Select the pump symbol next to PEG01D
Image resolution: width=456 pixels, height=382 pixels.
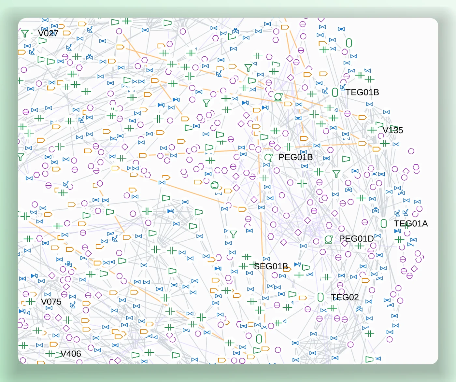pyautogui.click(x=329, y=239)
